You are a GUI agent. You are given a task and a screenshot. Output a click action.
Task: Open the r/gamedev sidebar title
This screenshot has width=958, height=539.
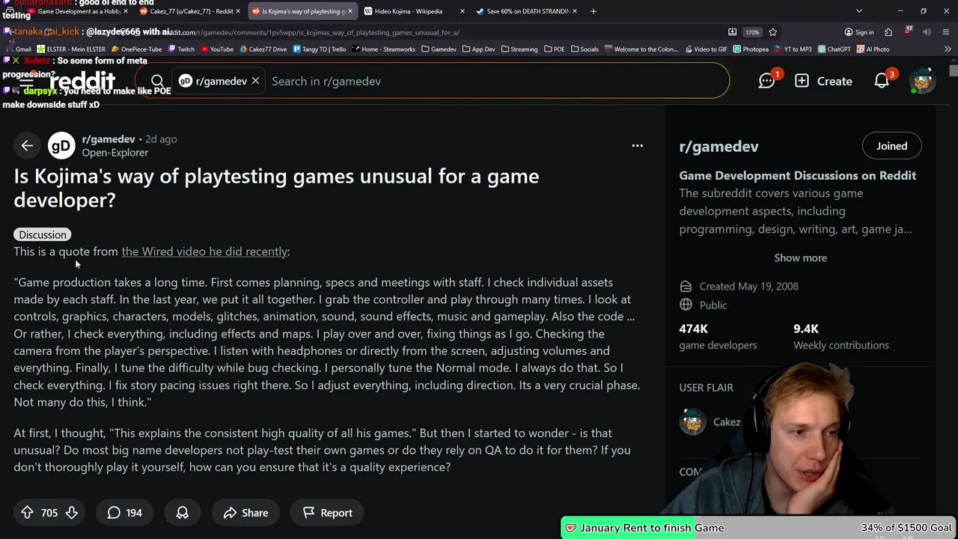tap(718, 147)
